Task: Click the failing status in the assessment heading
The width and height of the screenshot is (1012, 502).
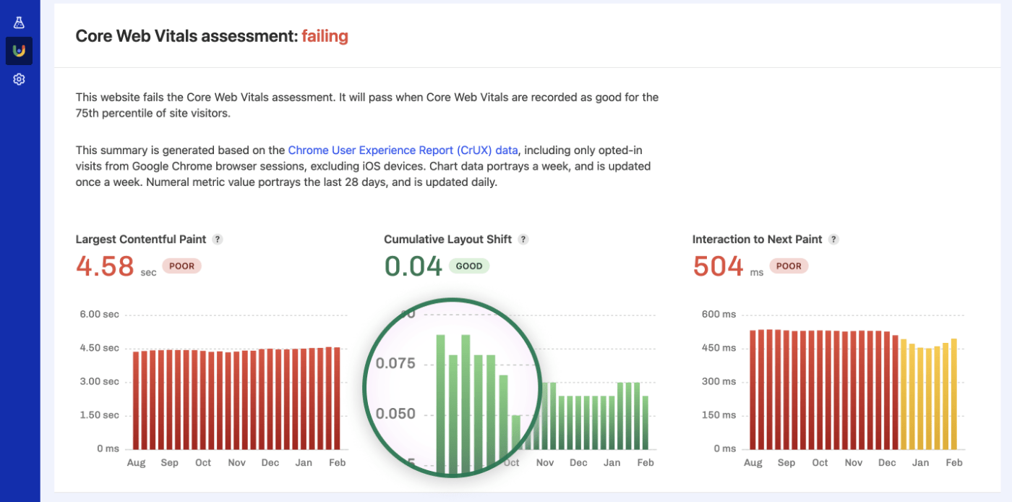Action: (x=325, y=35)
